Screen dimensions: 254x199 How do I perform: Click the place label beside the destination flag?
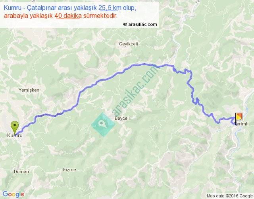pos(242,124)
